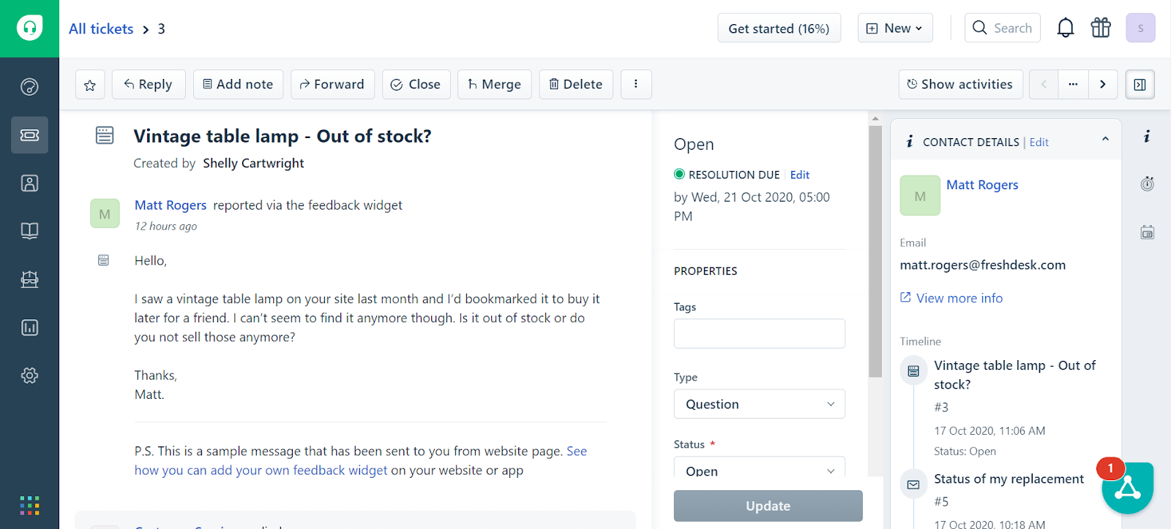Viewport: 1171px width, 529px height.
Task: Open the Forums icon in sidebar
Action: tap(29, 279)
